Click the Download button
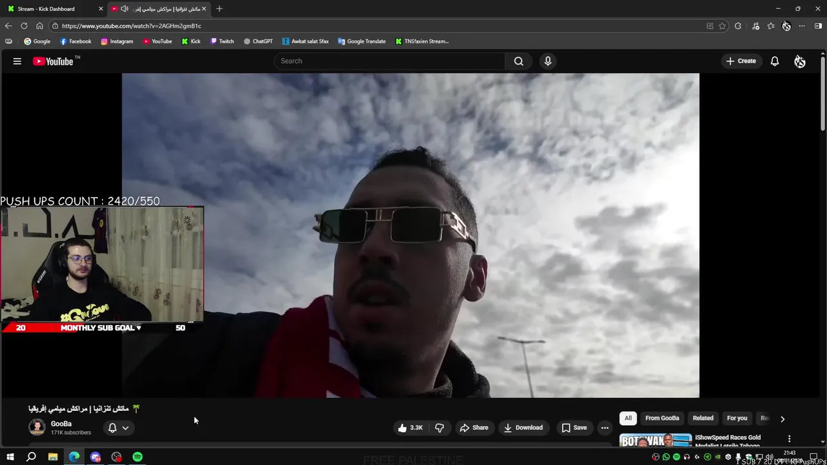827x465 pixels. tap(523, 428)
